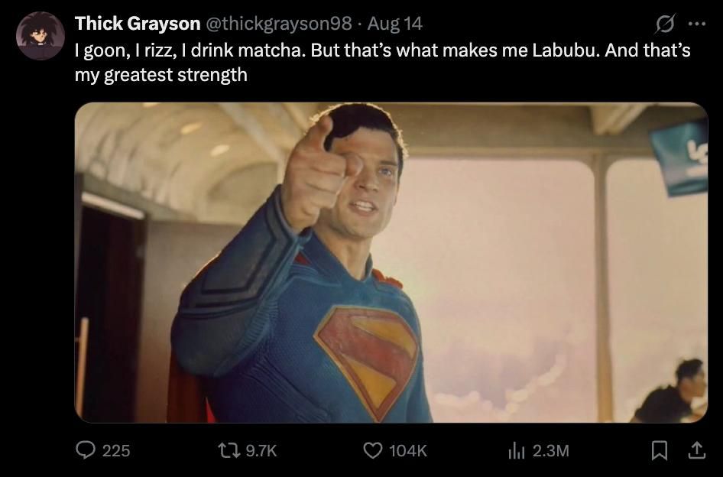
Task: Open the @thickgrayson98 handle link
Action: (x=278, y=23)
